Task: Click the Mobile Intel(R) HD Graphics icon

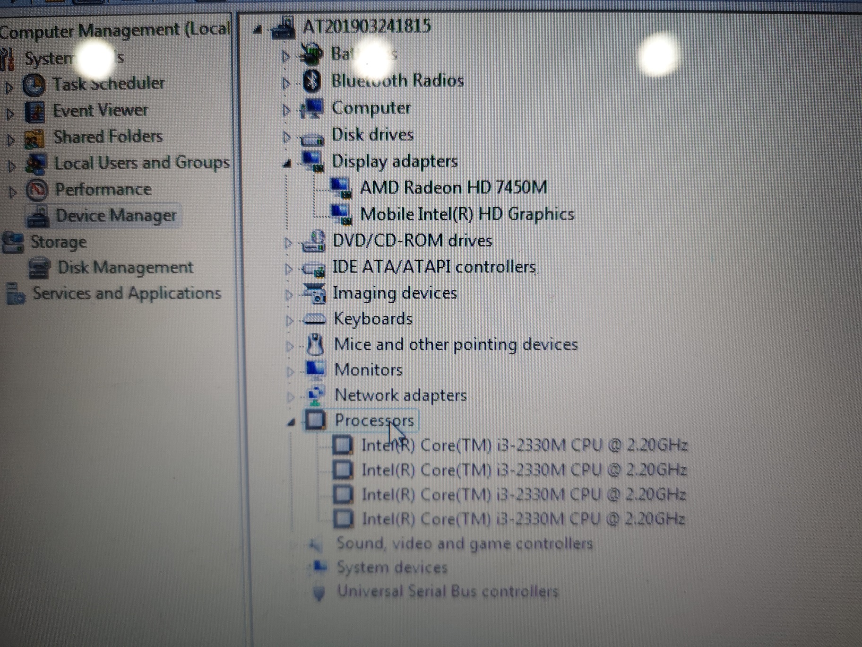Action: click(x=341, y=214)
